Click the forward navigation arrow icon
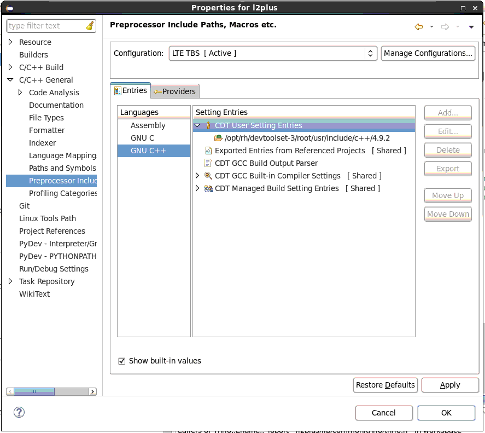This screenshot has height=433, width=485. (x=445, y=27)
